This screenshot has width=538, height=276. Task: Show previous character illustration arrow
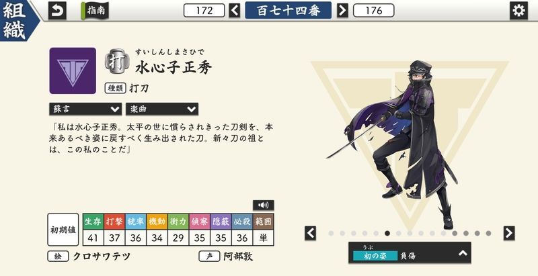(310, 233)
